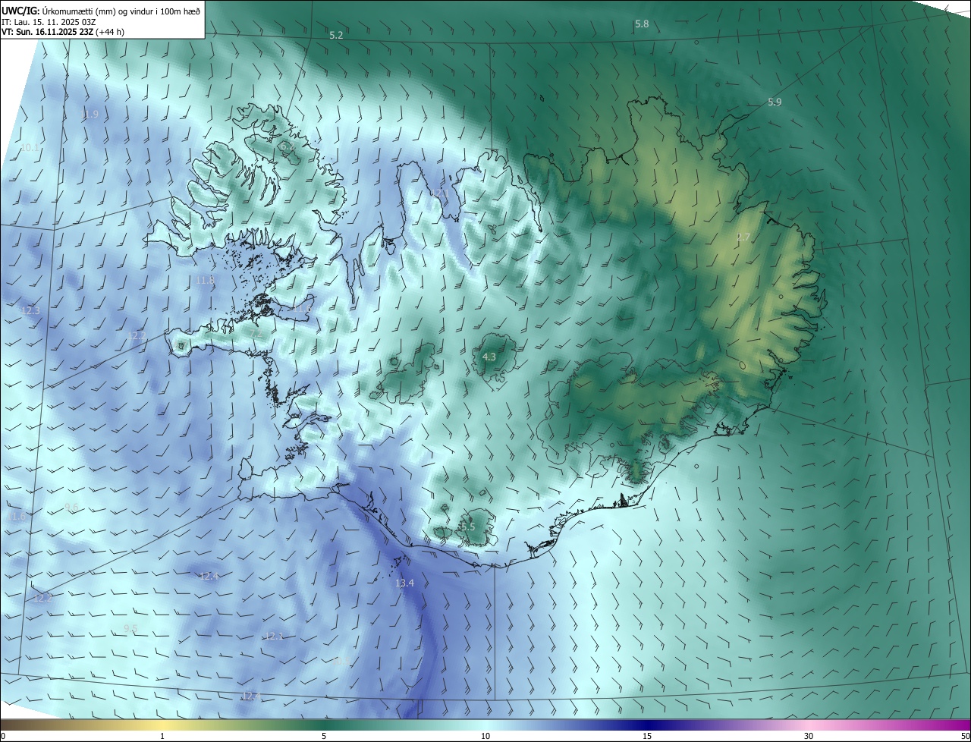Click the 2.7 value in east Iceland
This screenshot has width=971, height=742.
(x=743, y=237)
